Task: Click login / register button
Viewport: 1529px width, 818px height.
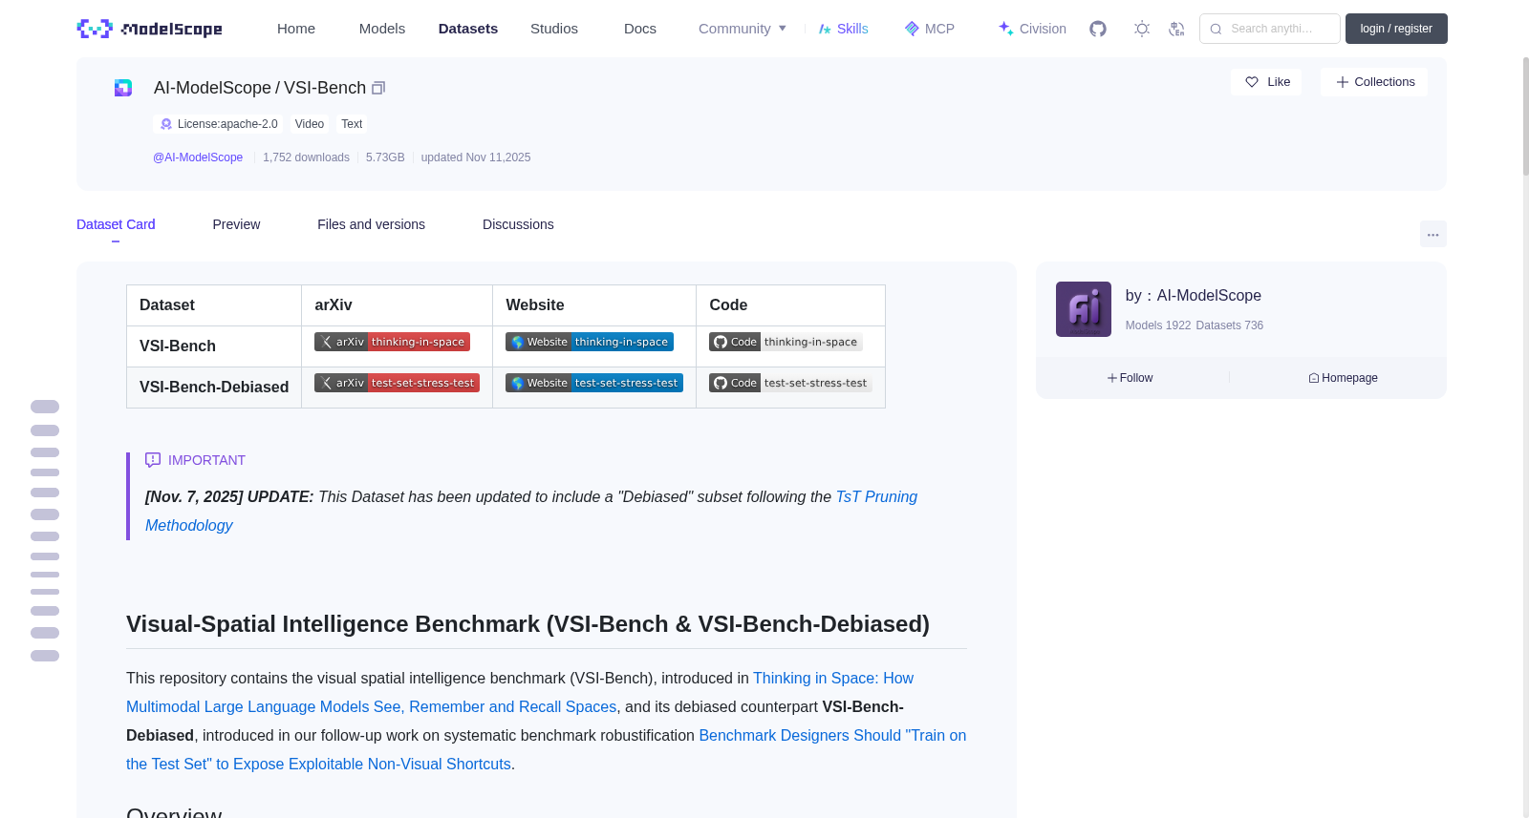Action: pos(1396,29)
